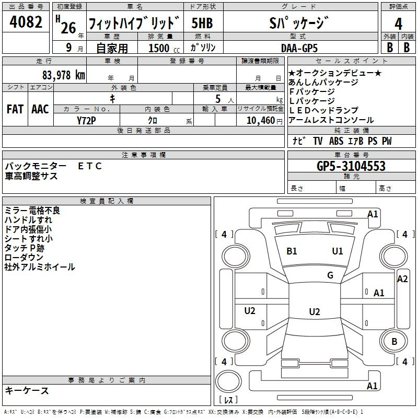Click the model code DAA-GP5

click(299, 48)
